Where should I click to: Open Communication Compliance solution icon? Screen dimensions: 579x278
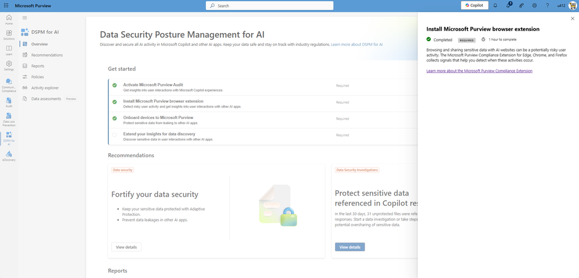(9, 85)
